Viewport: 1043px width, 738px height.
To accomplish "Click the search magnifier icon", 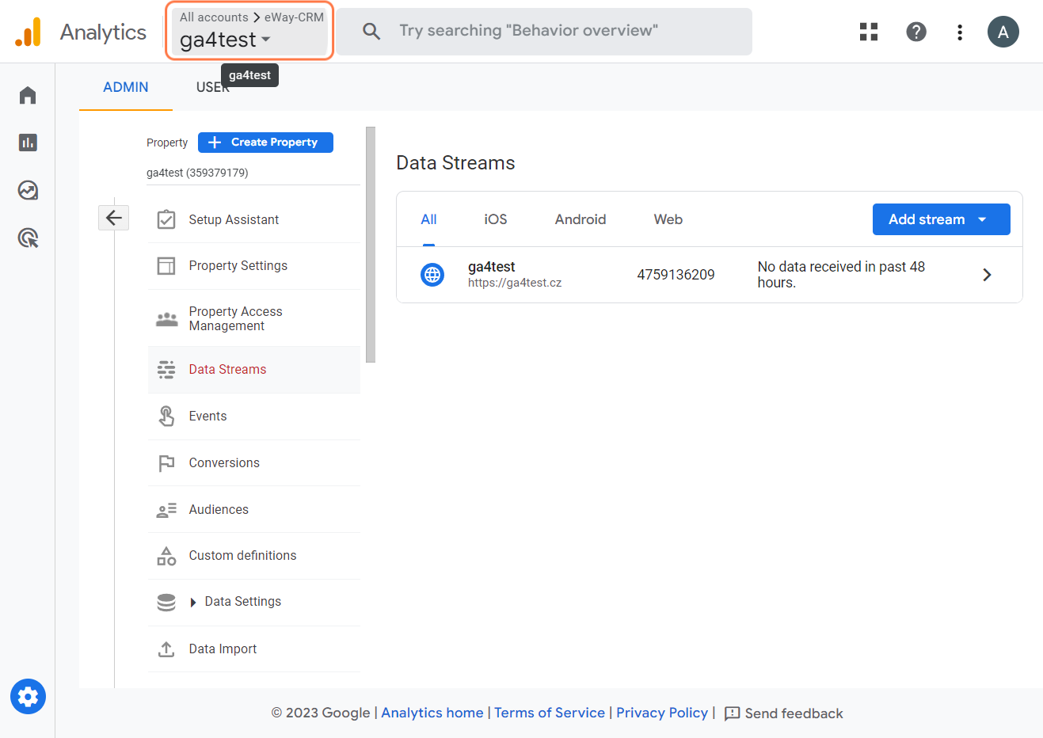I will click(371, 31).
